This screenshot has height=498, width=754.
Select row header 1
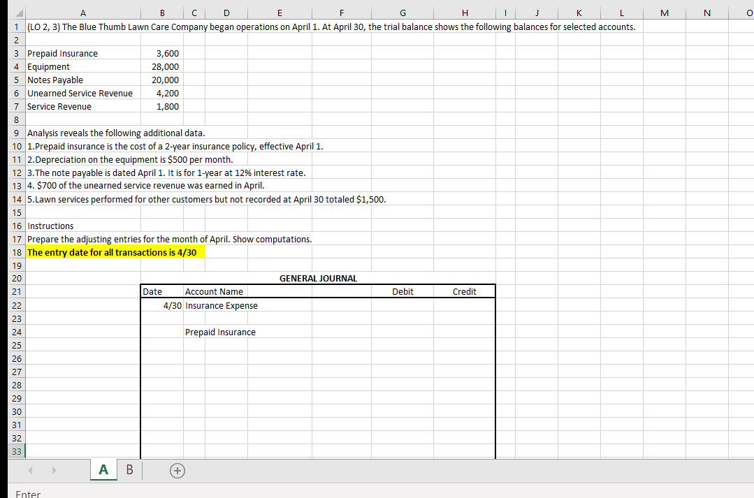pos(16,26)
